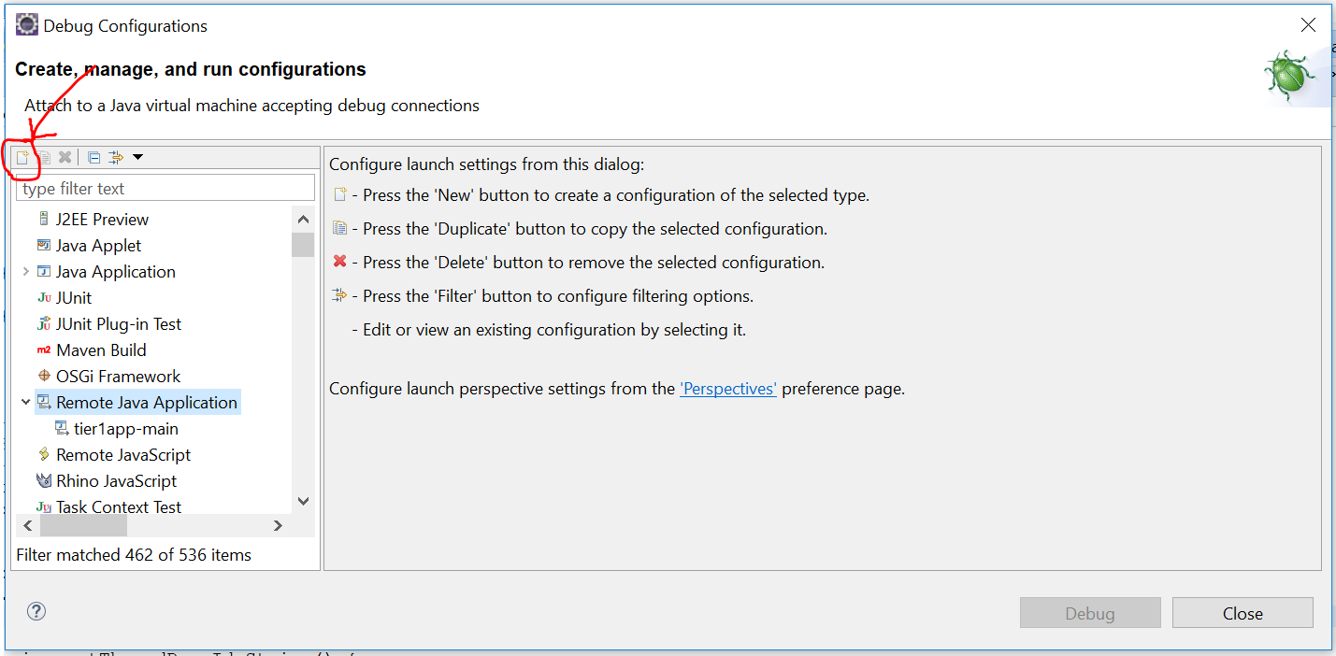1336x656 pixels.
Task: Click the tree's scroll down arrow
Action: click(303, 501)
